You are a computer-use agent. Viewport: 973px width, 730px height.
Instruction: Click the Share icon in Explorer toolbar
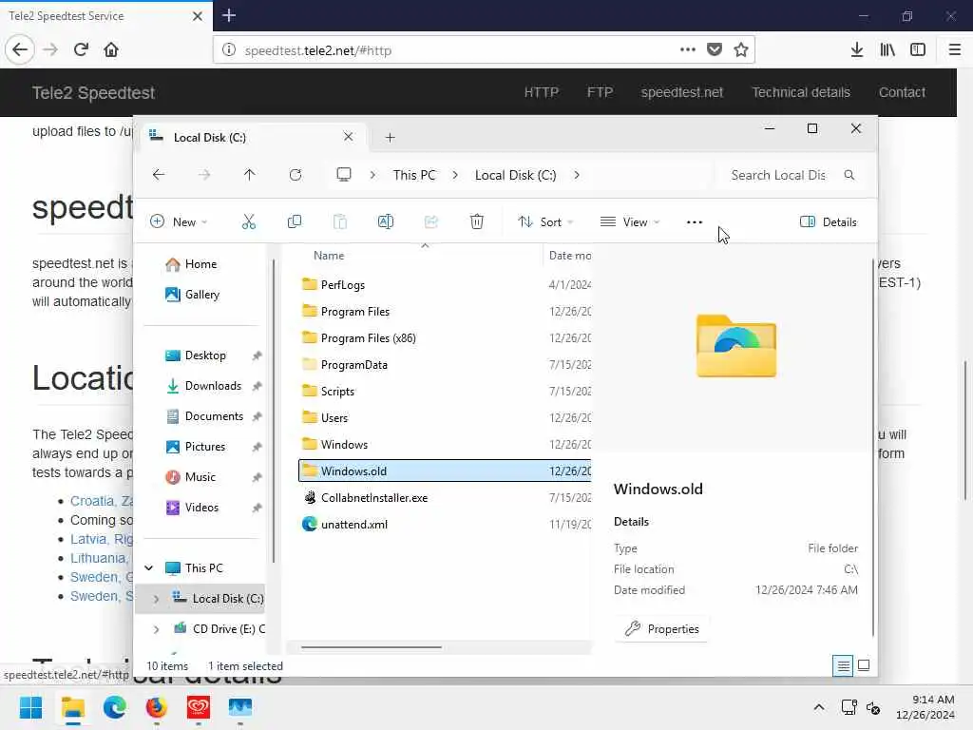point(430,221)
